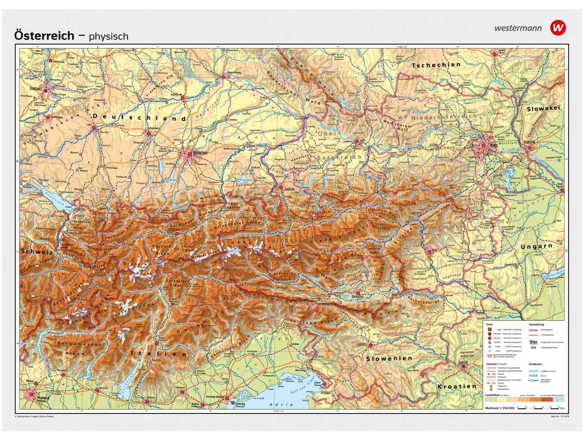Screen dimensions: 584x438
Task: Click the "München" city label
Action: (x=200, y=152)
